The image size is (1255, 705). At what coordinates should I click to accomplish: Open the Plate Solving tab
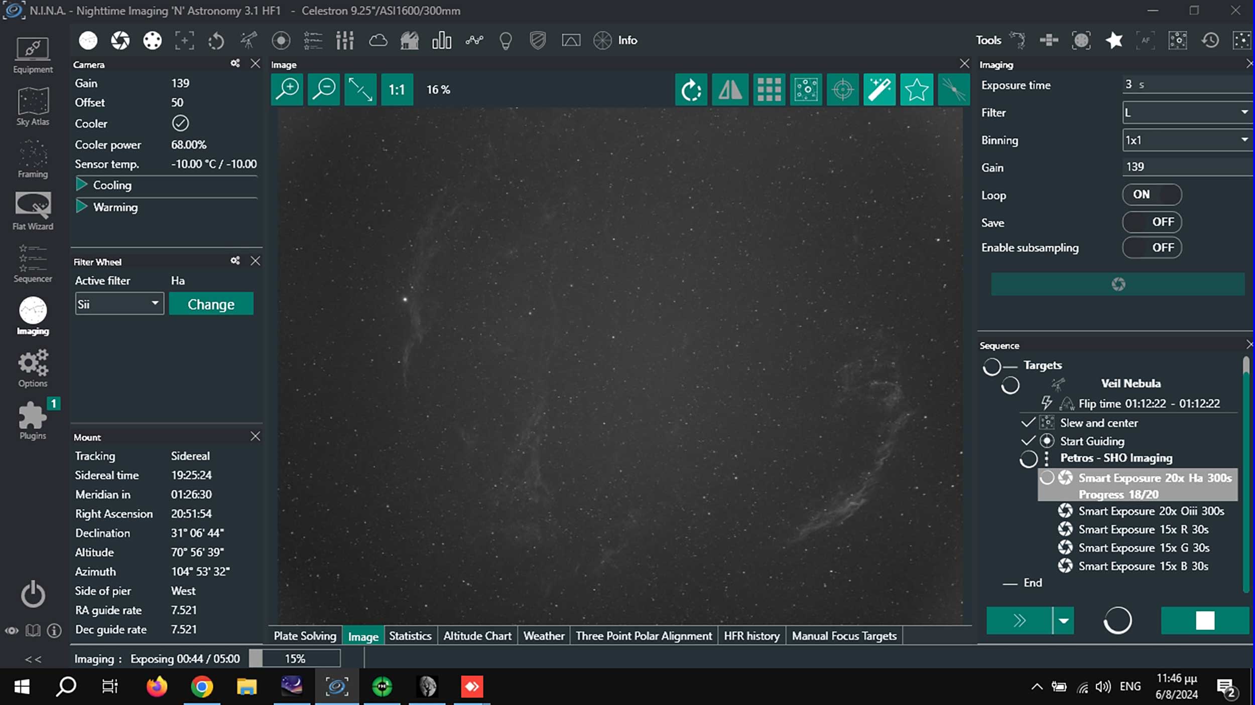point(305,636)
